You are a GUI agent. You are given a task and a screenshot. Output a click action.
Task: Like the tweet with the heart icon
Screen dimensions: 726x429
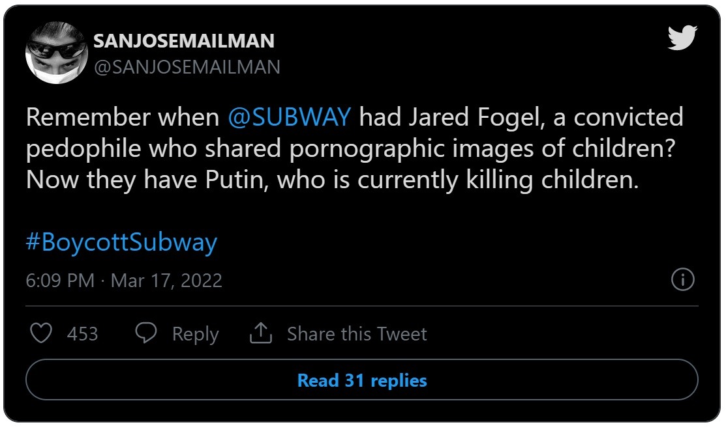[42, 334]
